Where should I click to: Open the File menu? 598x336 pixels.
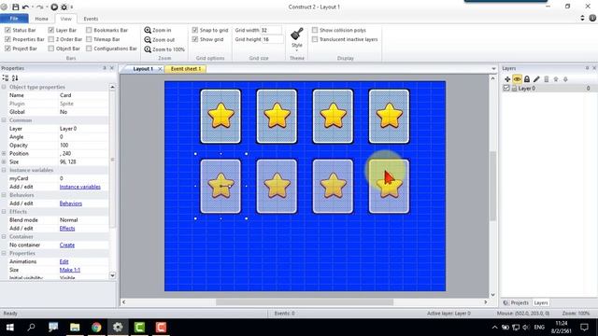tap(14, 19)
